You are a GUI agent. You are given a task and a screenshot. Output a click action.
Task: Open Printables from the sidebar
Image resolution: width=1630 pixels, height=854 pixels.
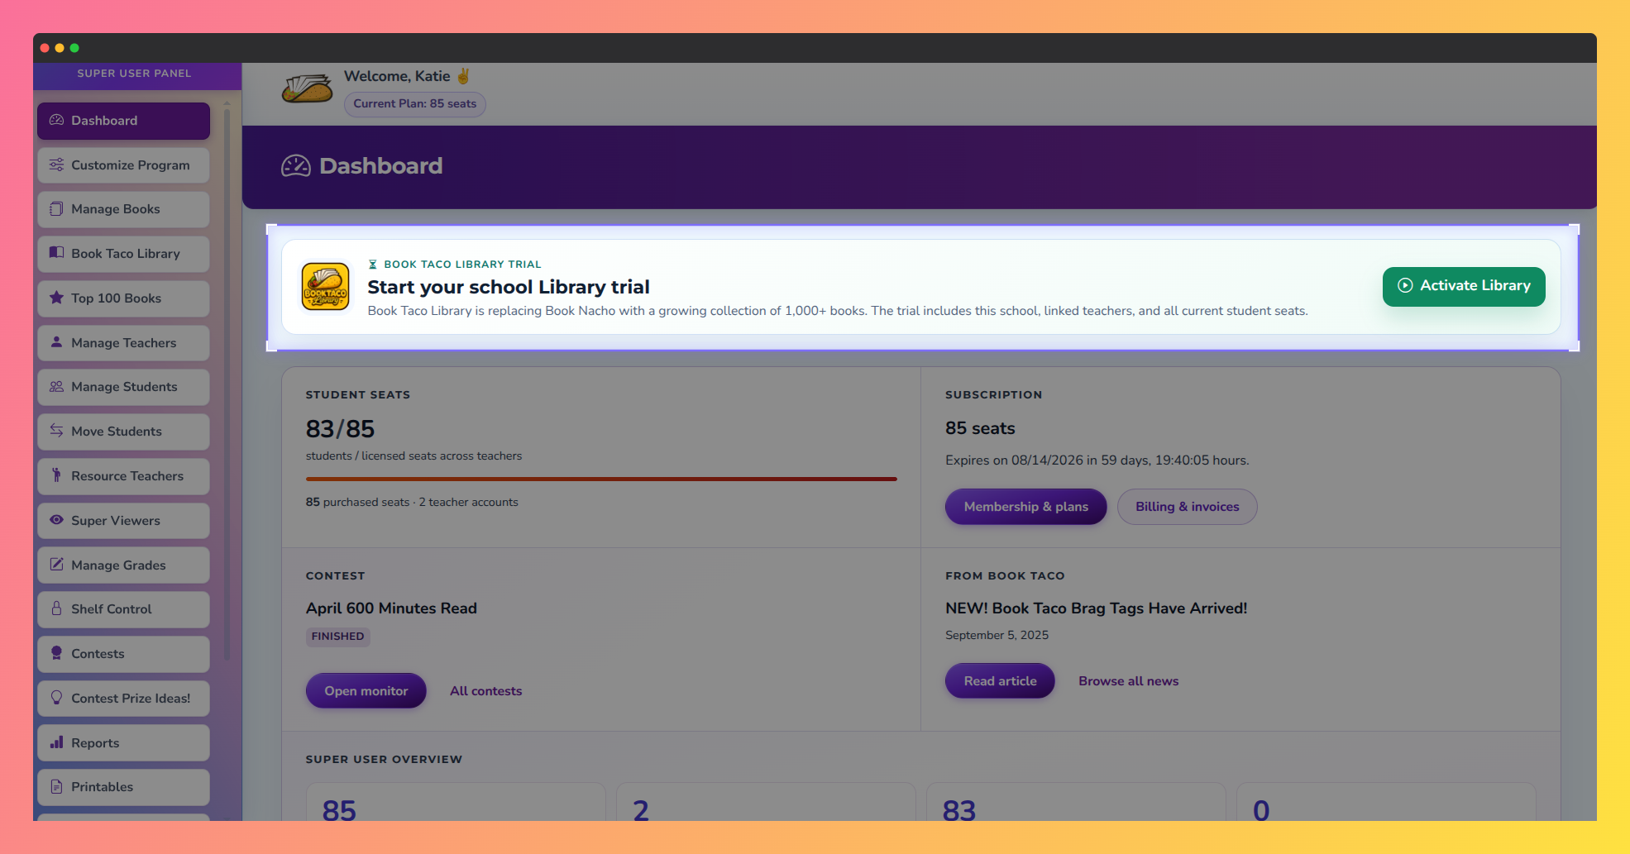(123, 786)
